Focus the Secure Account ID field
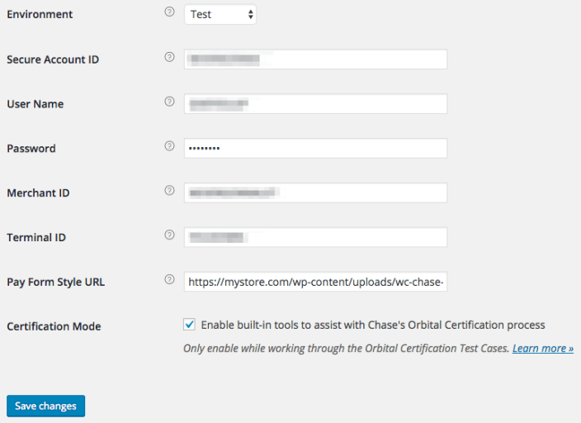Viewport: 581px width, 423px height. [315, 59]
